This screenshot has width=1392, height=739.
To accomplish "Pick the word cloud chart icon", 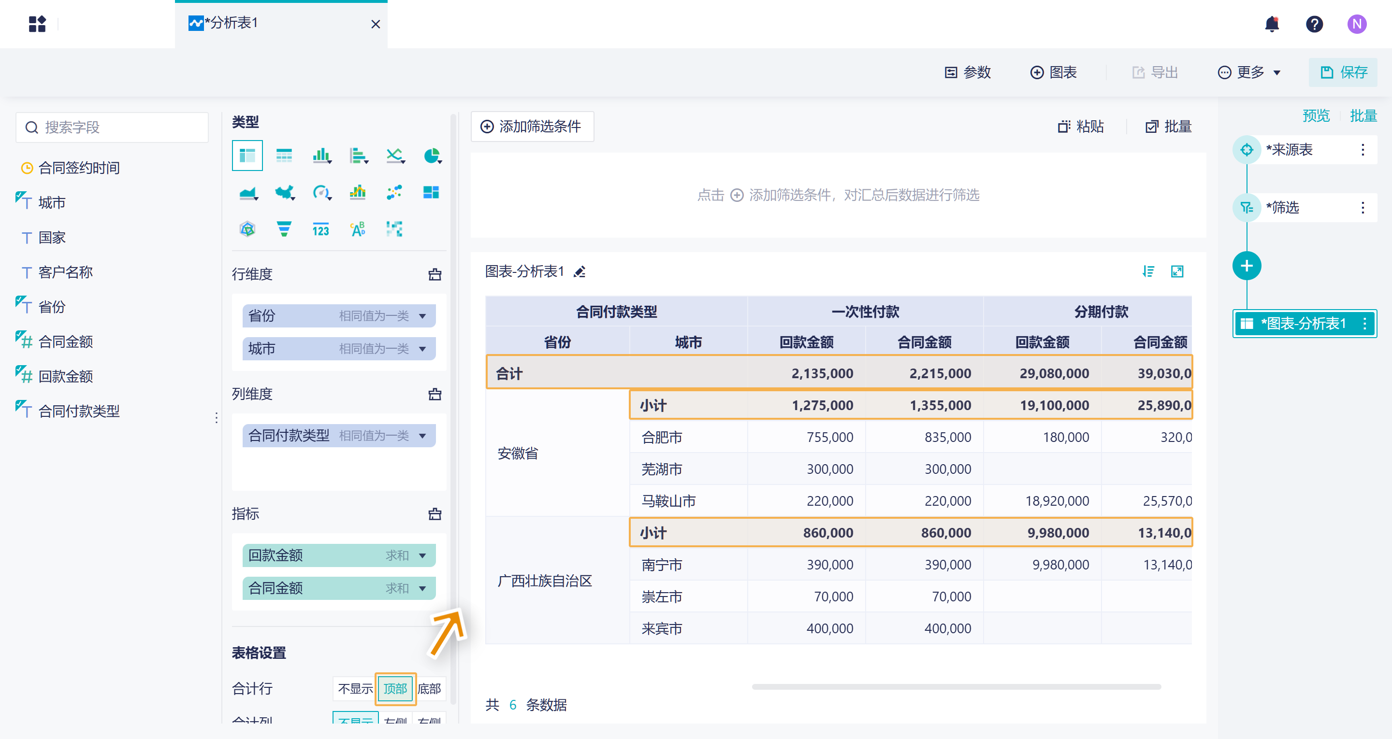I will (x=357, y=229).
